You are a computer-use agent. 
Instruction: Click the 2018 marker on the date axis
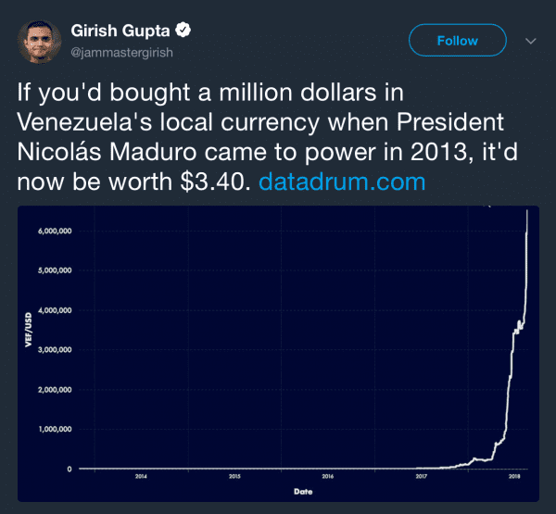click(514, 477)
